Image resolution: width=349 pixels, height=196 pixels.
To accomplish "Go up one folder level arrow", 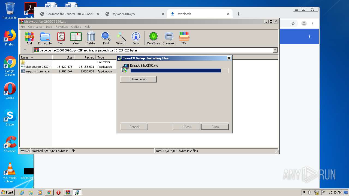I will pos(25,50).
